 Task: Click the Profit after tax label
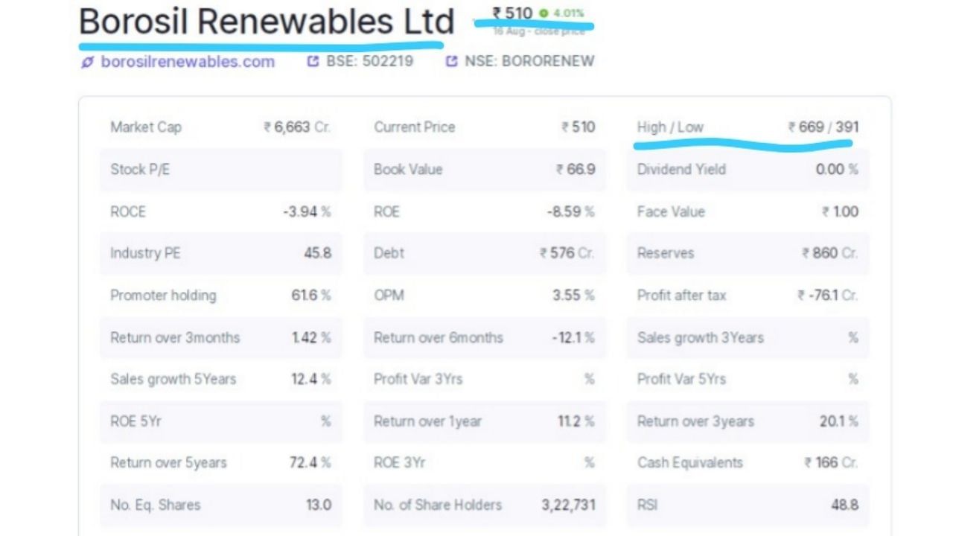[681, 296]
